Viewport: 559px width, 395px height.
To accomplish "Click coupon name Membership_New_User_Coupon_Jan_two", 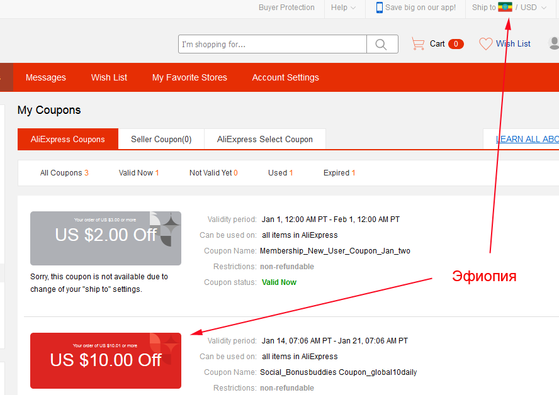I will pos(335,251).
